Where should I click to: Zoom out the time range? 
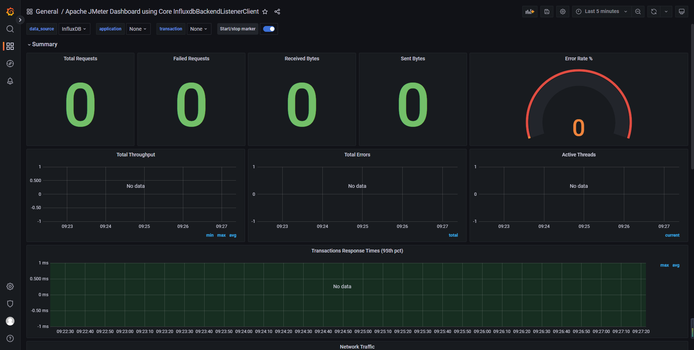tap(638, 12)
